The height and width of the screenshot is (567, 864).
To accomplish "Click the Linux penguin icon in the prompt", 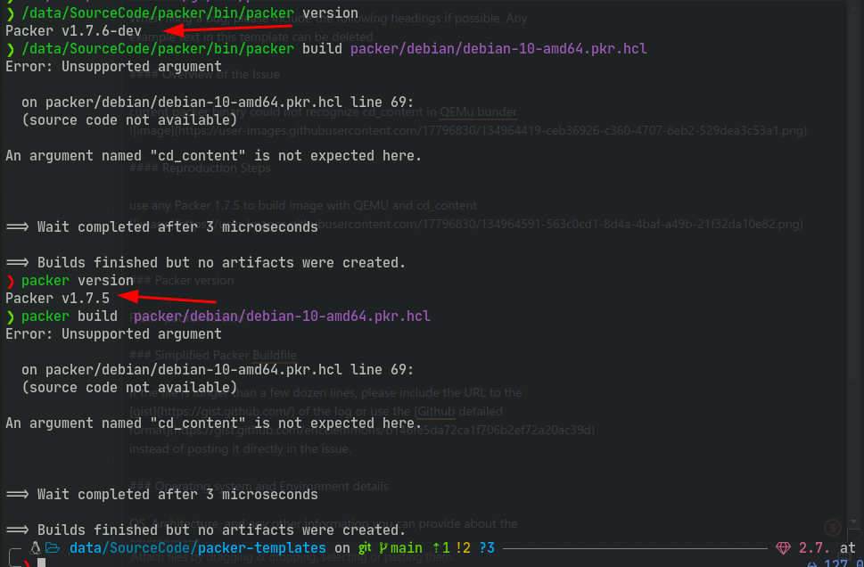I will (x=36, y=547).
